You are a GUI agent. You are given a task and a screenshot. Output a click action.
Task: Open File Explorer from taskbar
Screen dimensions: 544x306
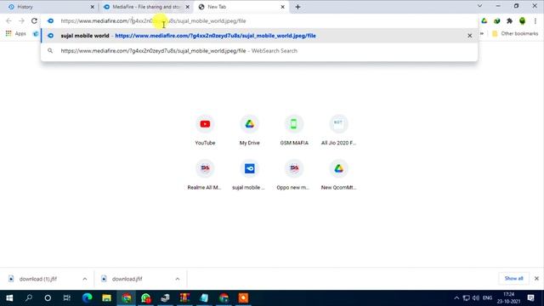pos(106,298)
